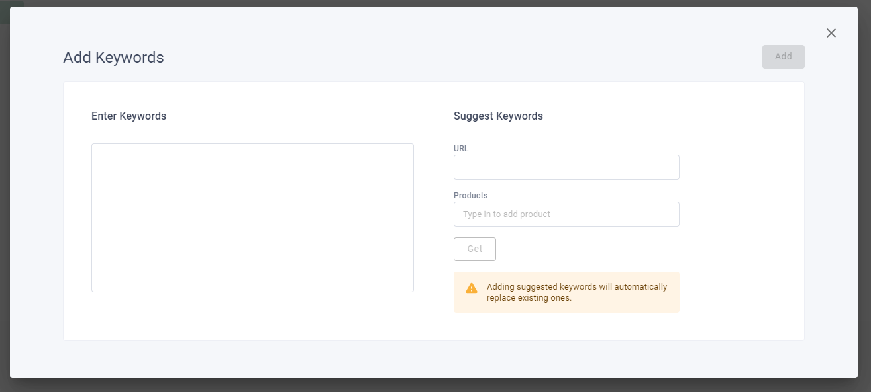
Task: Click empty orange banner area beside the warning
Action: click(672, 304)
